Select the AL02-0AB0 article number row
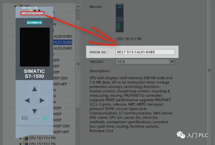 click(63, 48)
